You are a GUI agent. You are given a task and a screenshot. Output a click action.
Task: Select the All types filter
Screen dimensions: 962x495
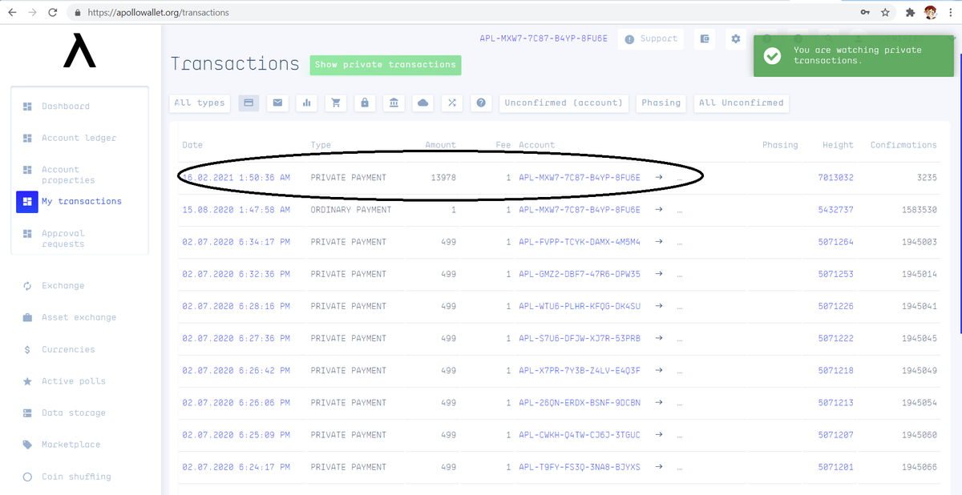200,103
